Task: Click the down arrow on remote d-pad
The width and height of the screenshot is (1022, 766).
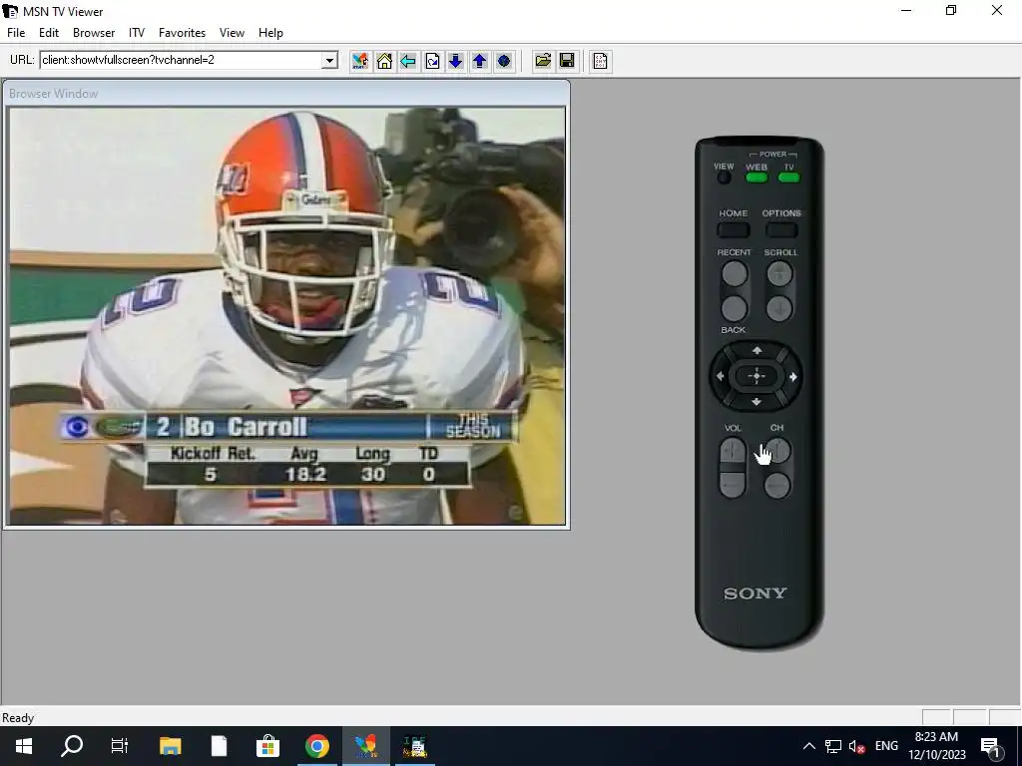Action: pyautogui.click(x=757, y=402)
